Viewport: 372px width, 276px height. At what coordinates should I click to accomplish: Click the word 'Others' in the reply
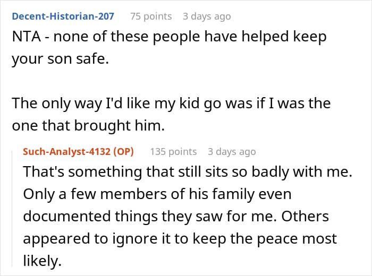(305, 217)
